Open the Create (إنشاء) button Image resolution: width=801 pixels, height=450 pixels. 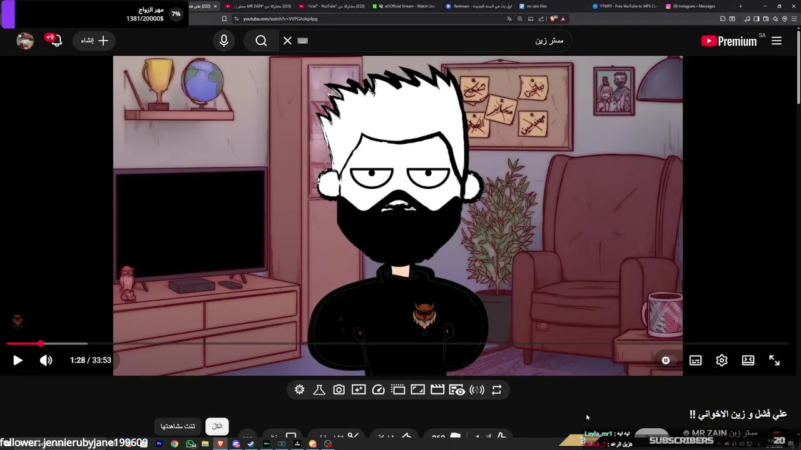pyautogui.click(x=94, y=41)
